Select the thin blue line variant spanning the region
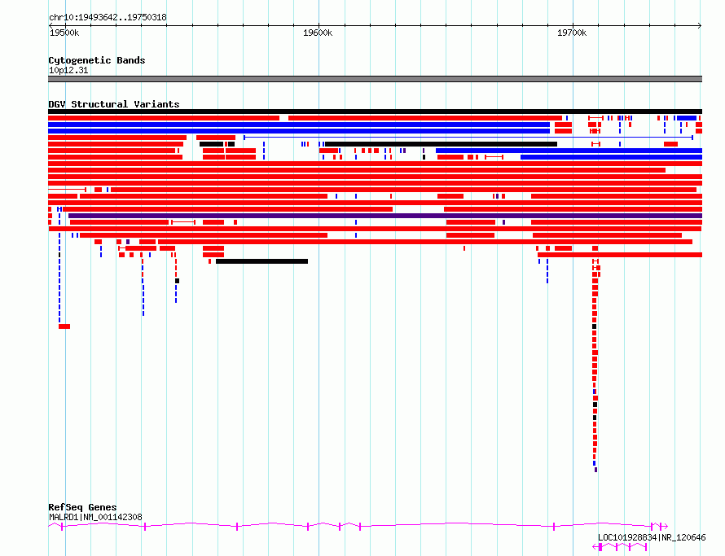The width and height of the screenshot is (725, 556). click(x=468, y=138)
